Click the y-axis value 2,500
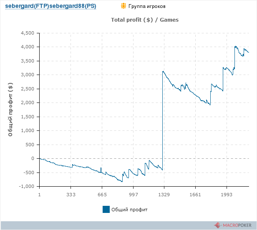257x230 pixels. tap(28, 89)
